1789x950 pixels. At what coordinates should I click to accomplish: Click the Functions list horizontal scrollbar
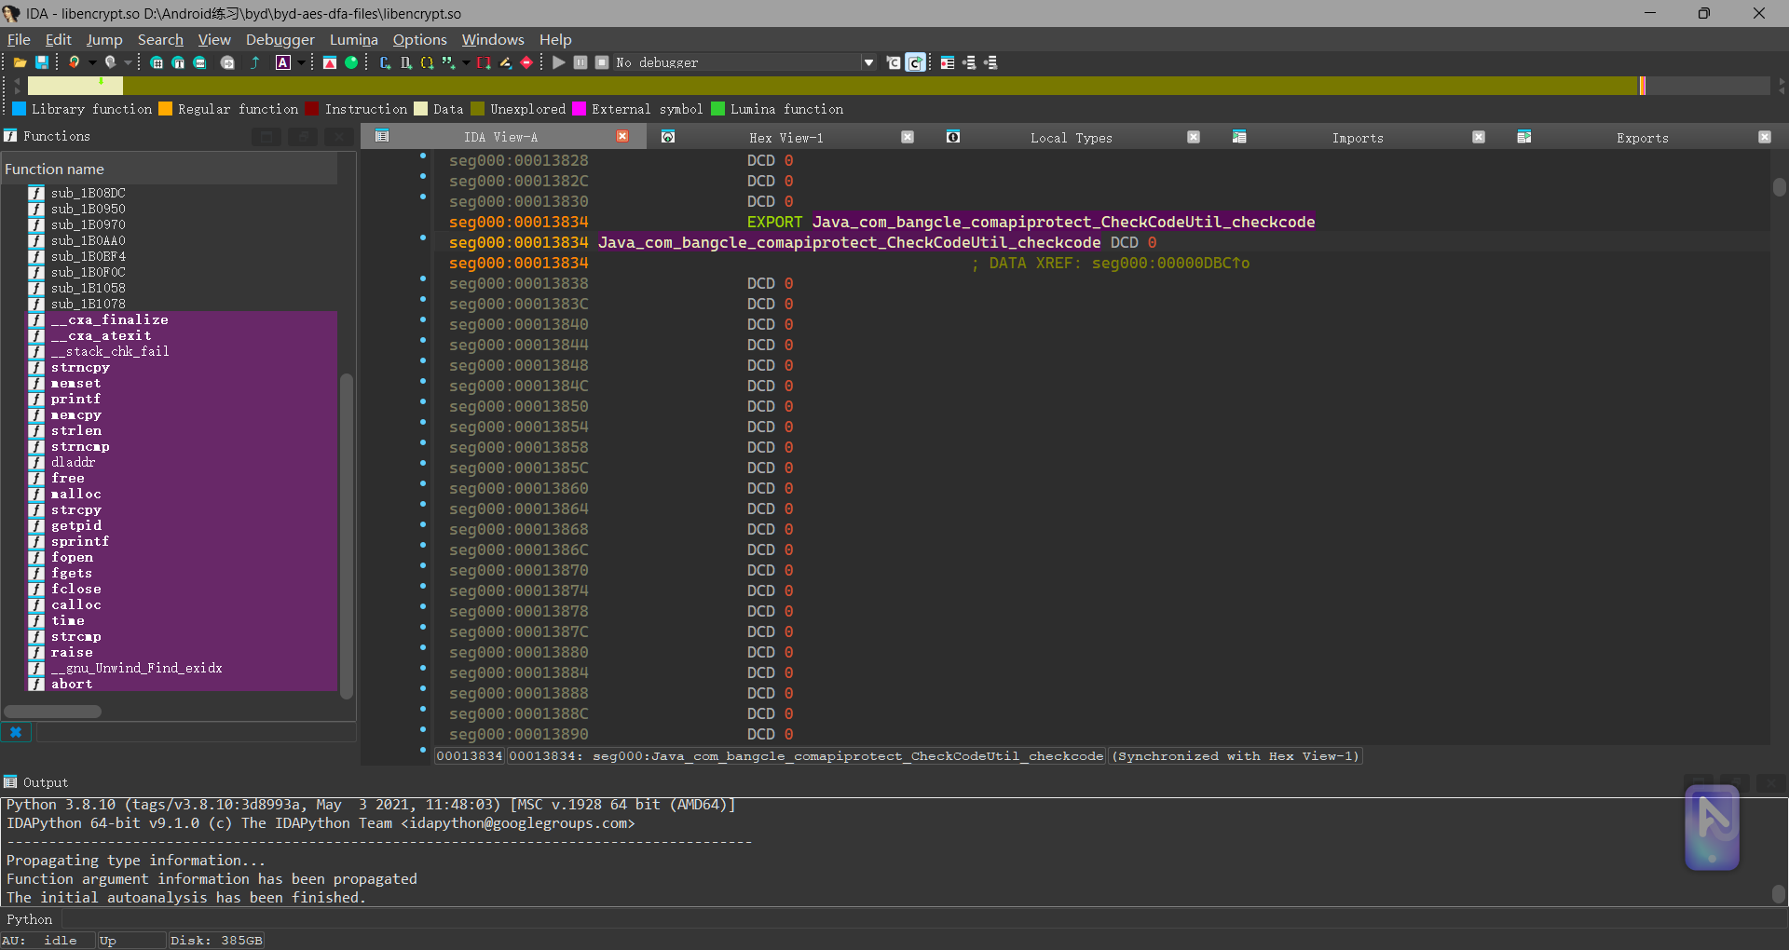tap(53, 712)
